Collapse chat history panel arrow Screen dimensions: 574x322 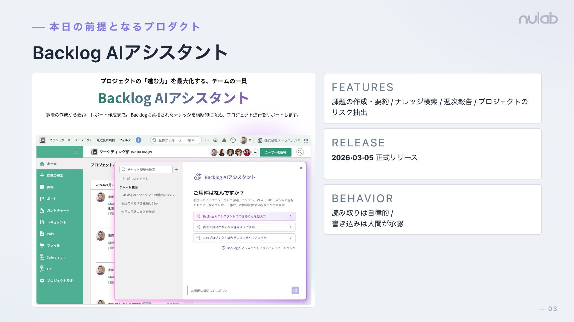pyautogui.click(x=177, y=170)
